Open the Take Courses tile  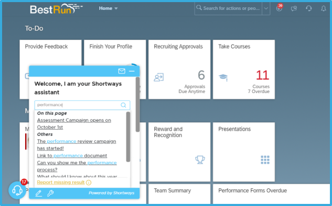tap(244, 70)
